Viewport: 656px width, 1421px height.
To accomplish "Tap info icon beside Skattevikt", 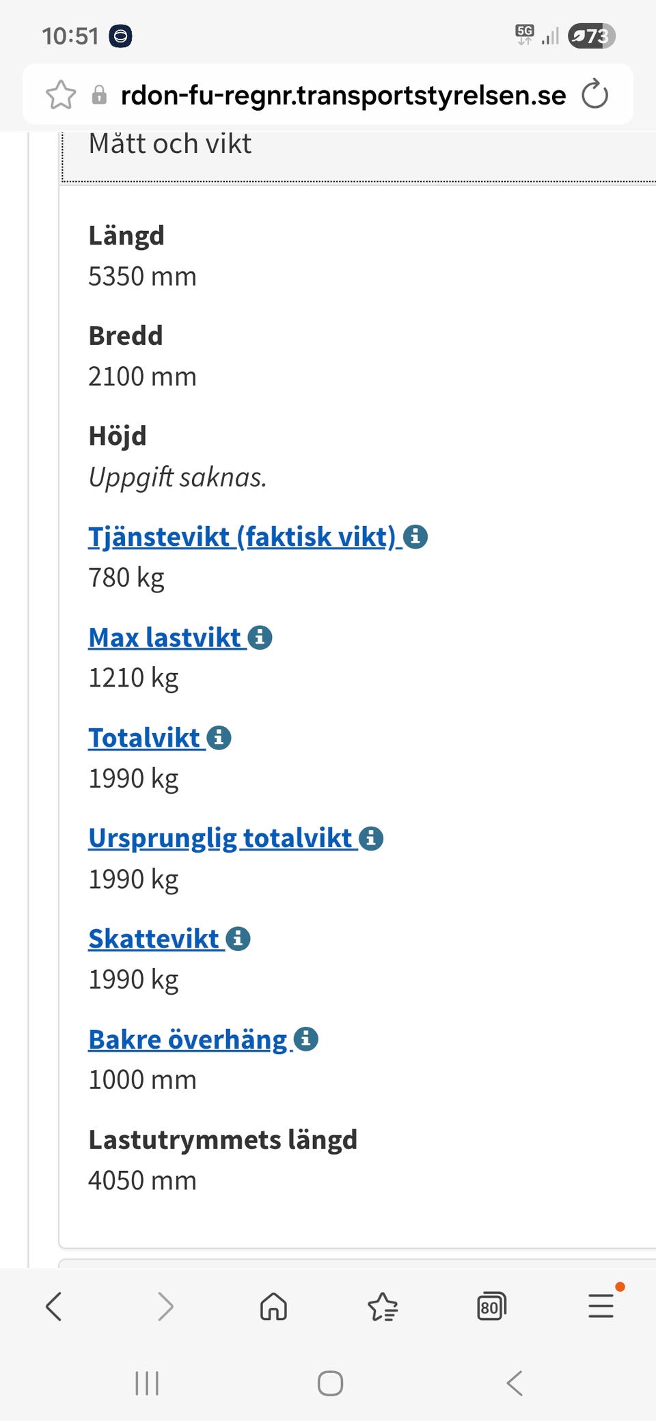I will coord(238,939).
